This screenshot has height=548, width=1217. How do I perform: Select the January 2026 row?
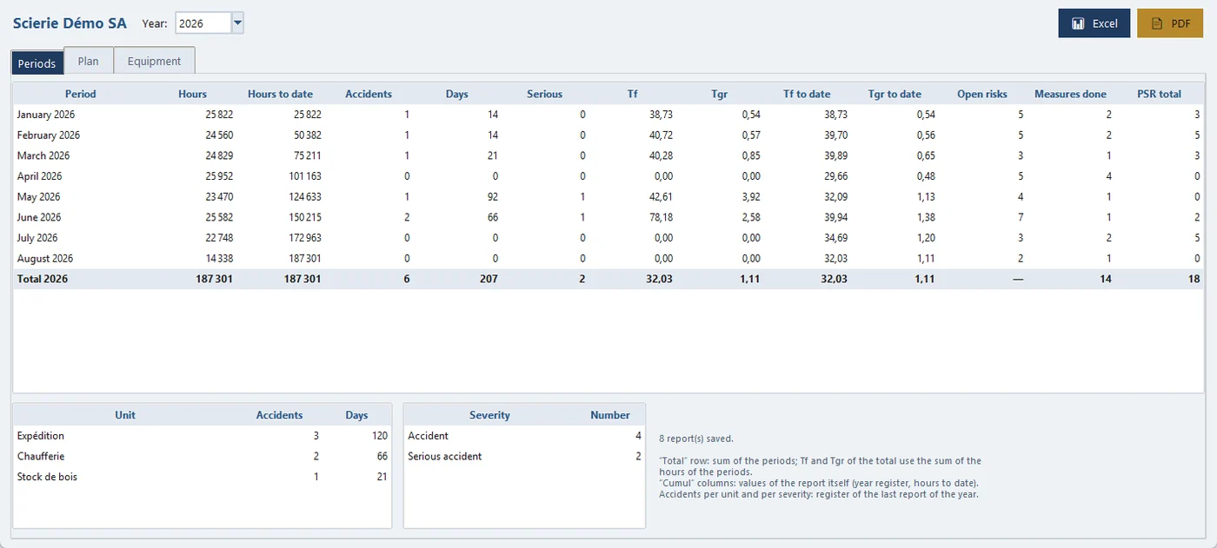(x=608, y=115)
